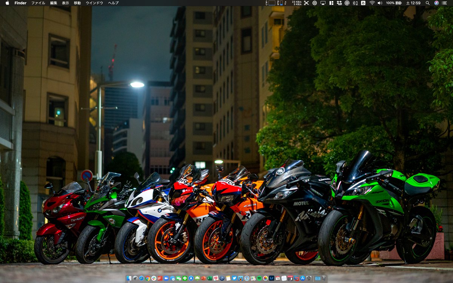Open the Bluetooth status menu
The height and width of the screenshot is (283, 453).
(x=355, y=3)
